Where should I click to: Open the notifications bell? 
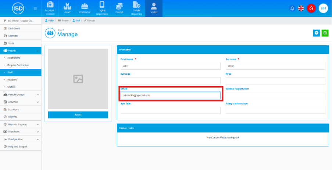tap(292, 8)
